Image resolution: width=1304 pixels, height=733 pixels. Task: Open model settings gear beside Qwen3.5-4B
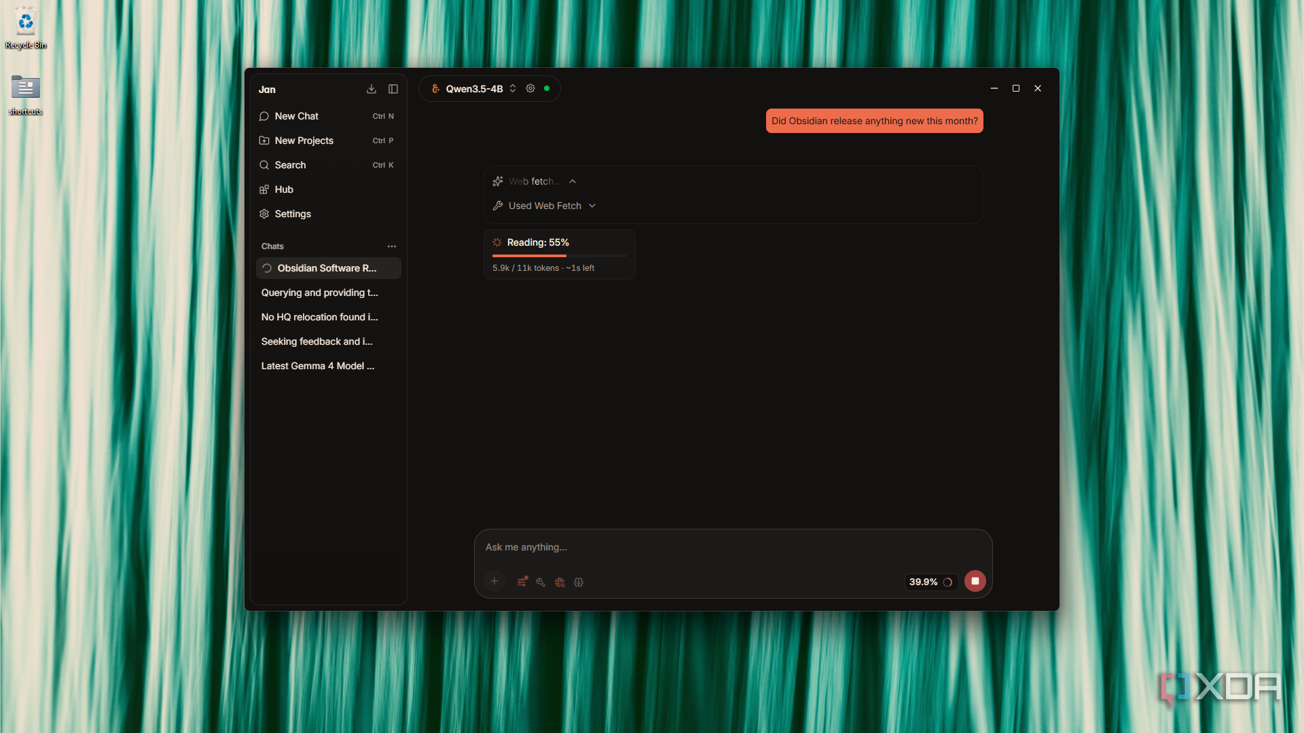530,88
